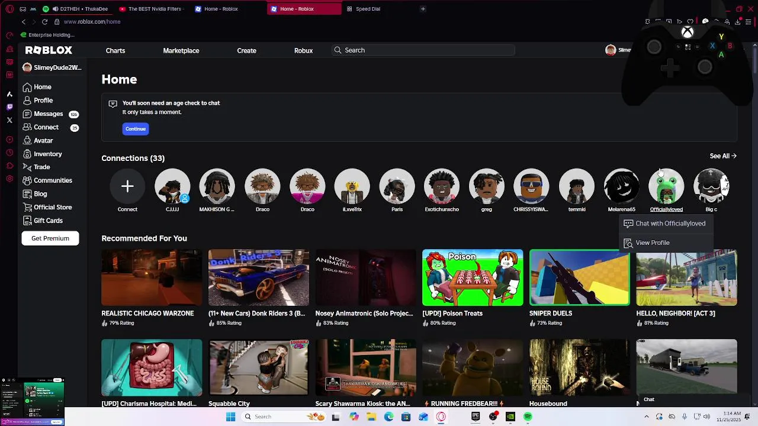Open HELLO, NEIGHBOR! ACT 3 thumbnail
The width and height of the screenshot is (758, 426).
pyautogui.click(x=686, y=277)
